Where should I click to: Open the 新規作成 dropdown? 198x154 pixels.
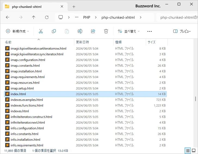pos(17,31)
